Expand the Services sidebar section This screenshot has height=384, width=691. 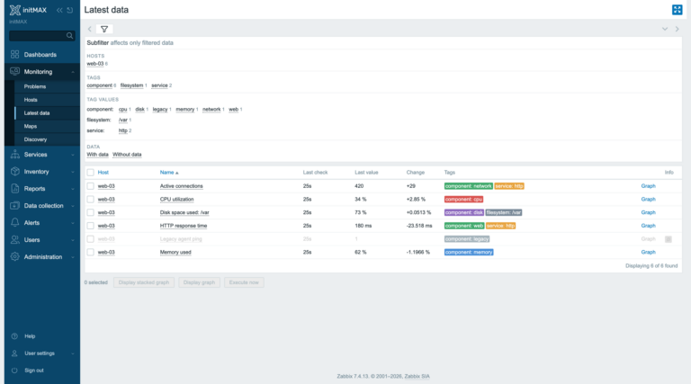point(42,155)
